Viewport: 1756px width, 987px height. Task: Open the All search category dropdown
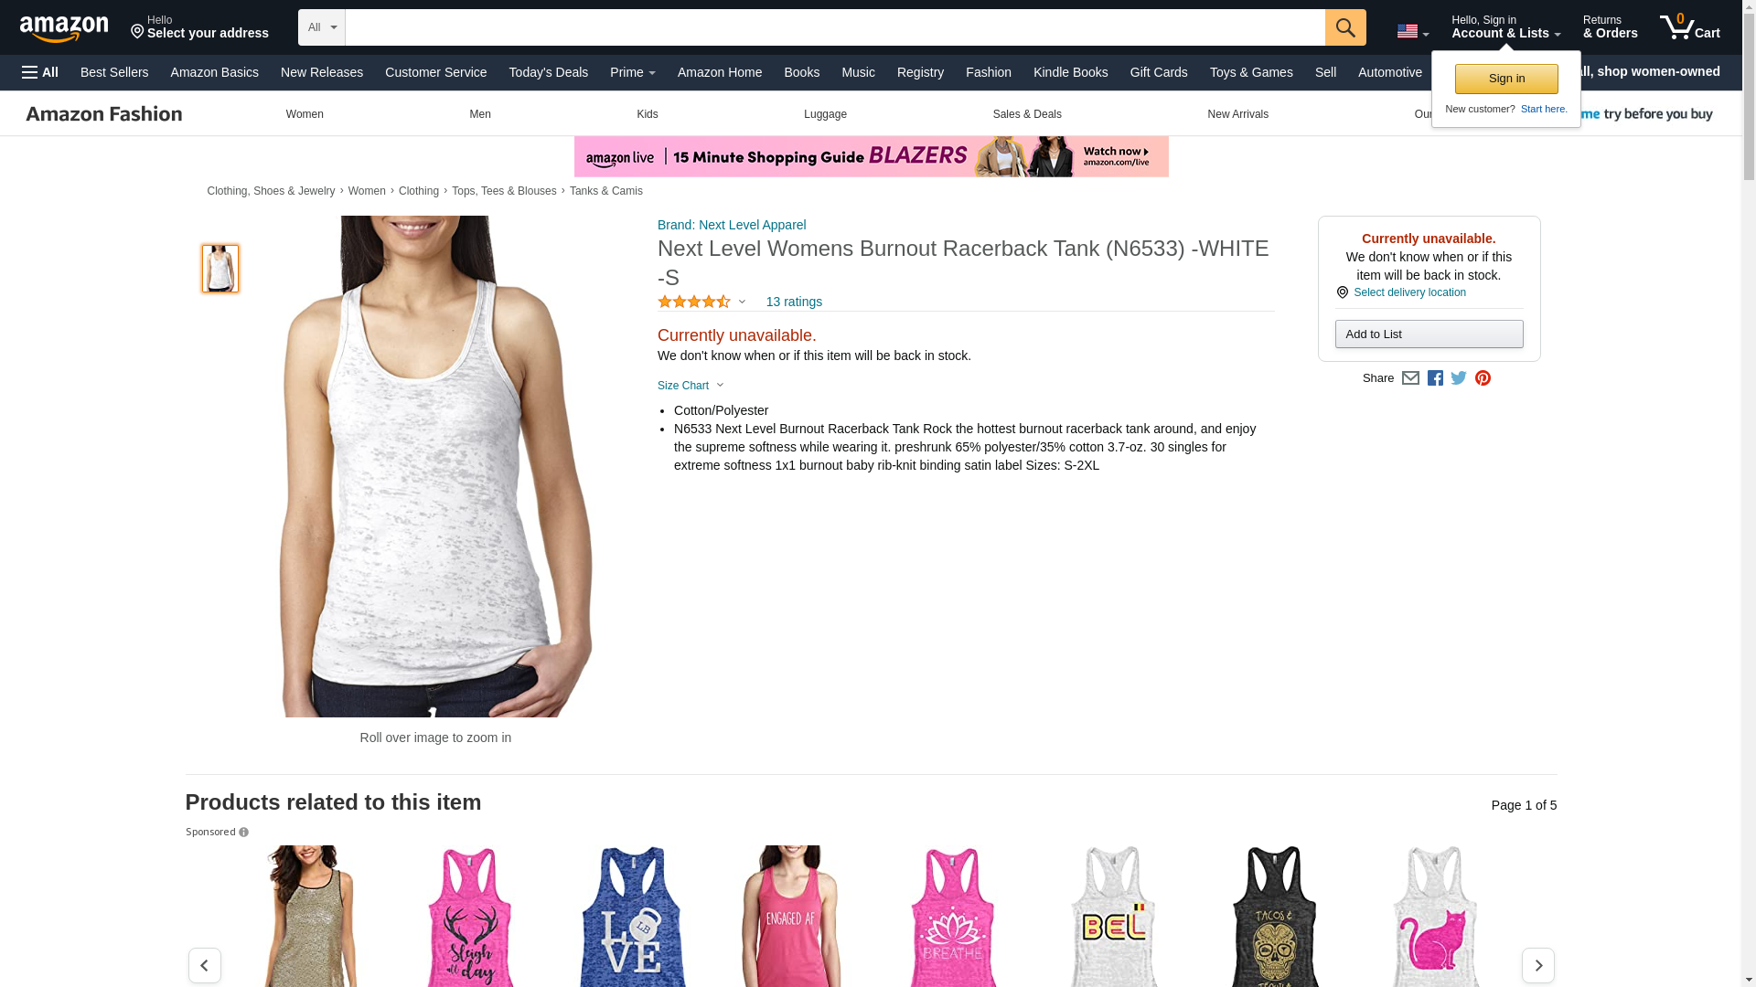(x=321, y=27)
